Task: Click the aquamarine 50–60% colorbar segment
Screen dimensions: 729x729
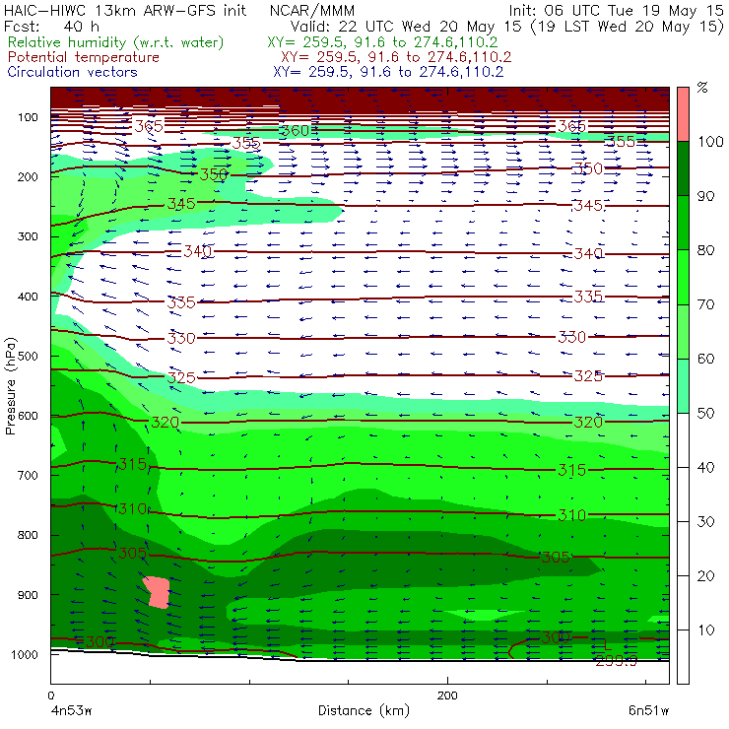Action: pos(683,385)
